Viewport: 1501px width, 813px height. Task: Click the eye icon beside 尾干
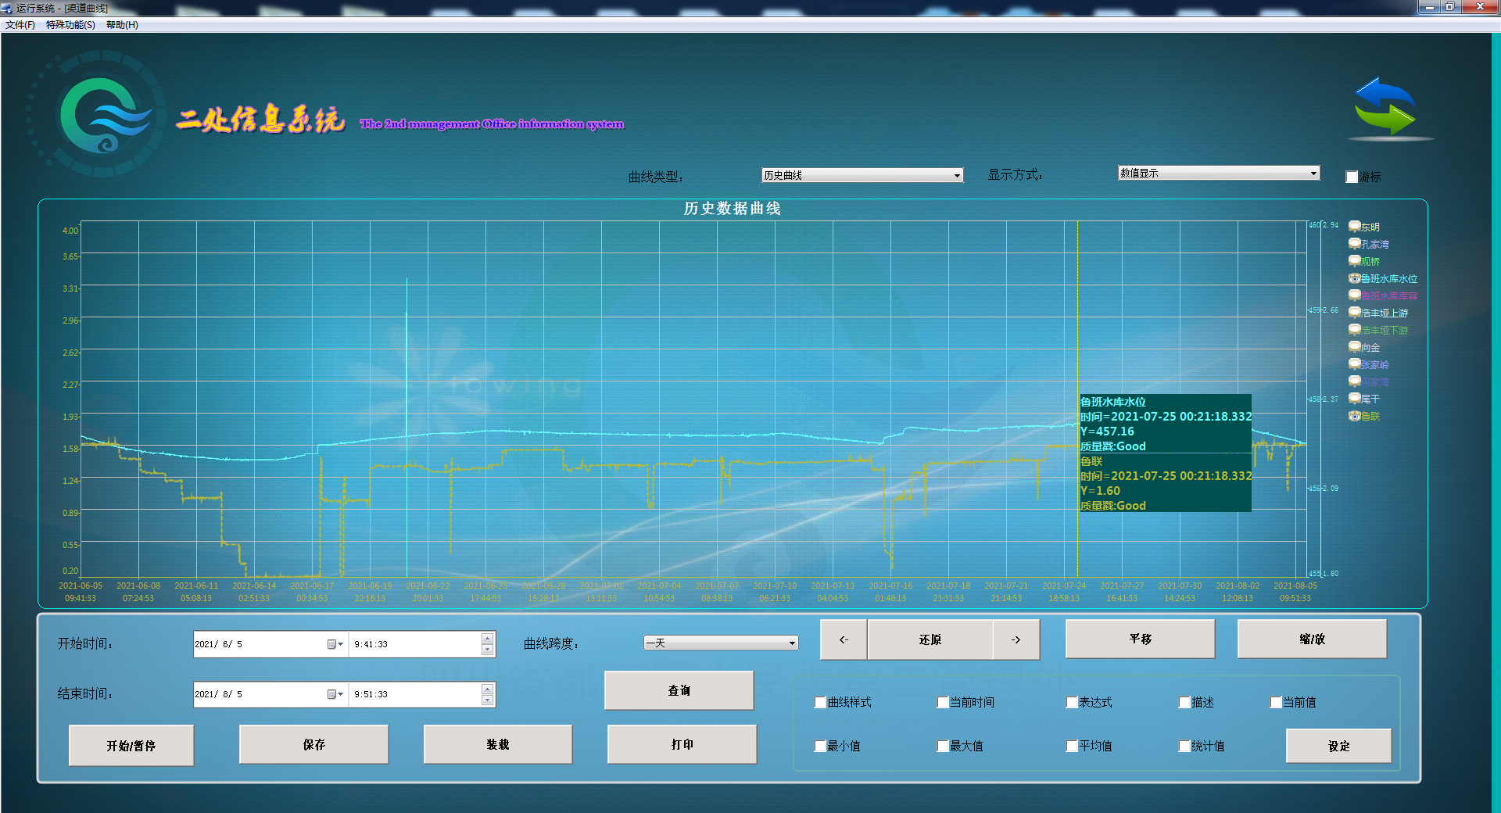(x=1354, y=399)
